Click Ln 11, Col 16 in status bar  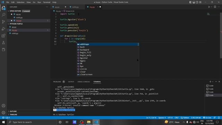pyautogui.click(x=151, y=118)
